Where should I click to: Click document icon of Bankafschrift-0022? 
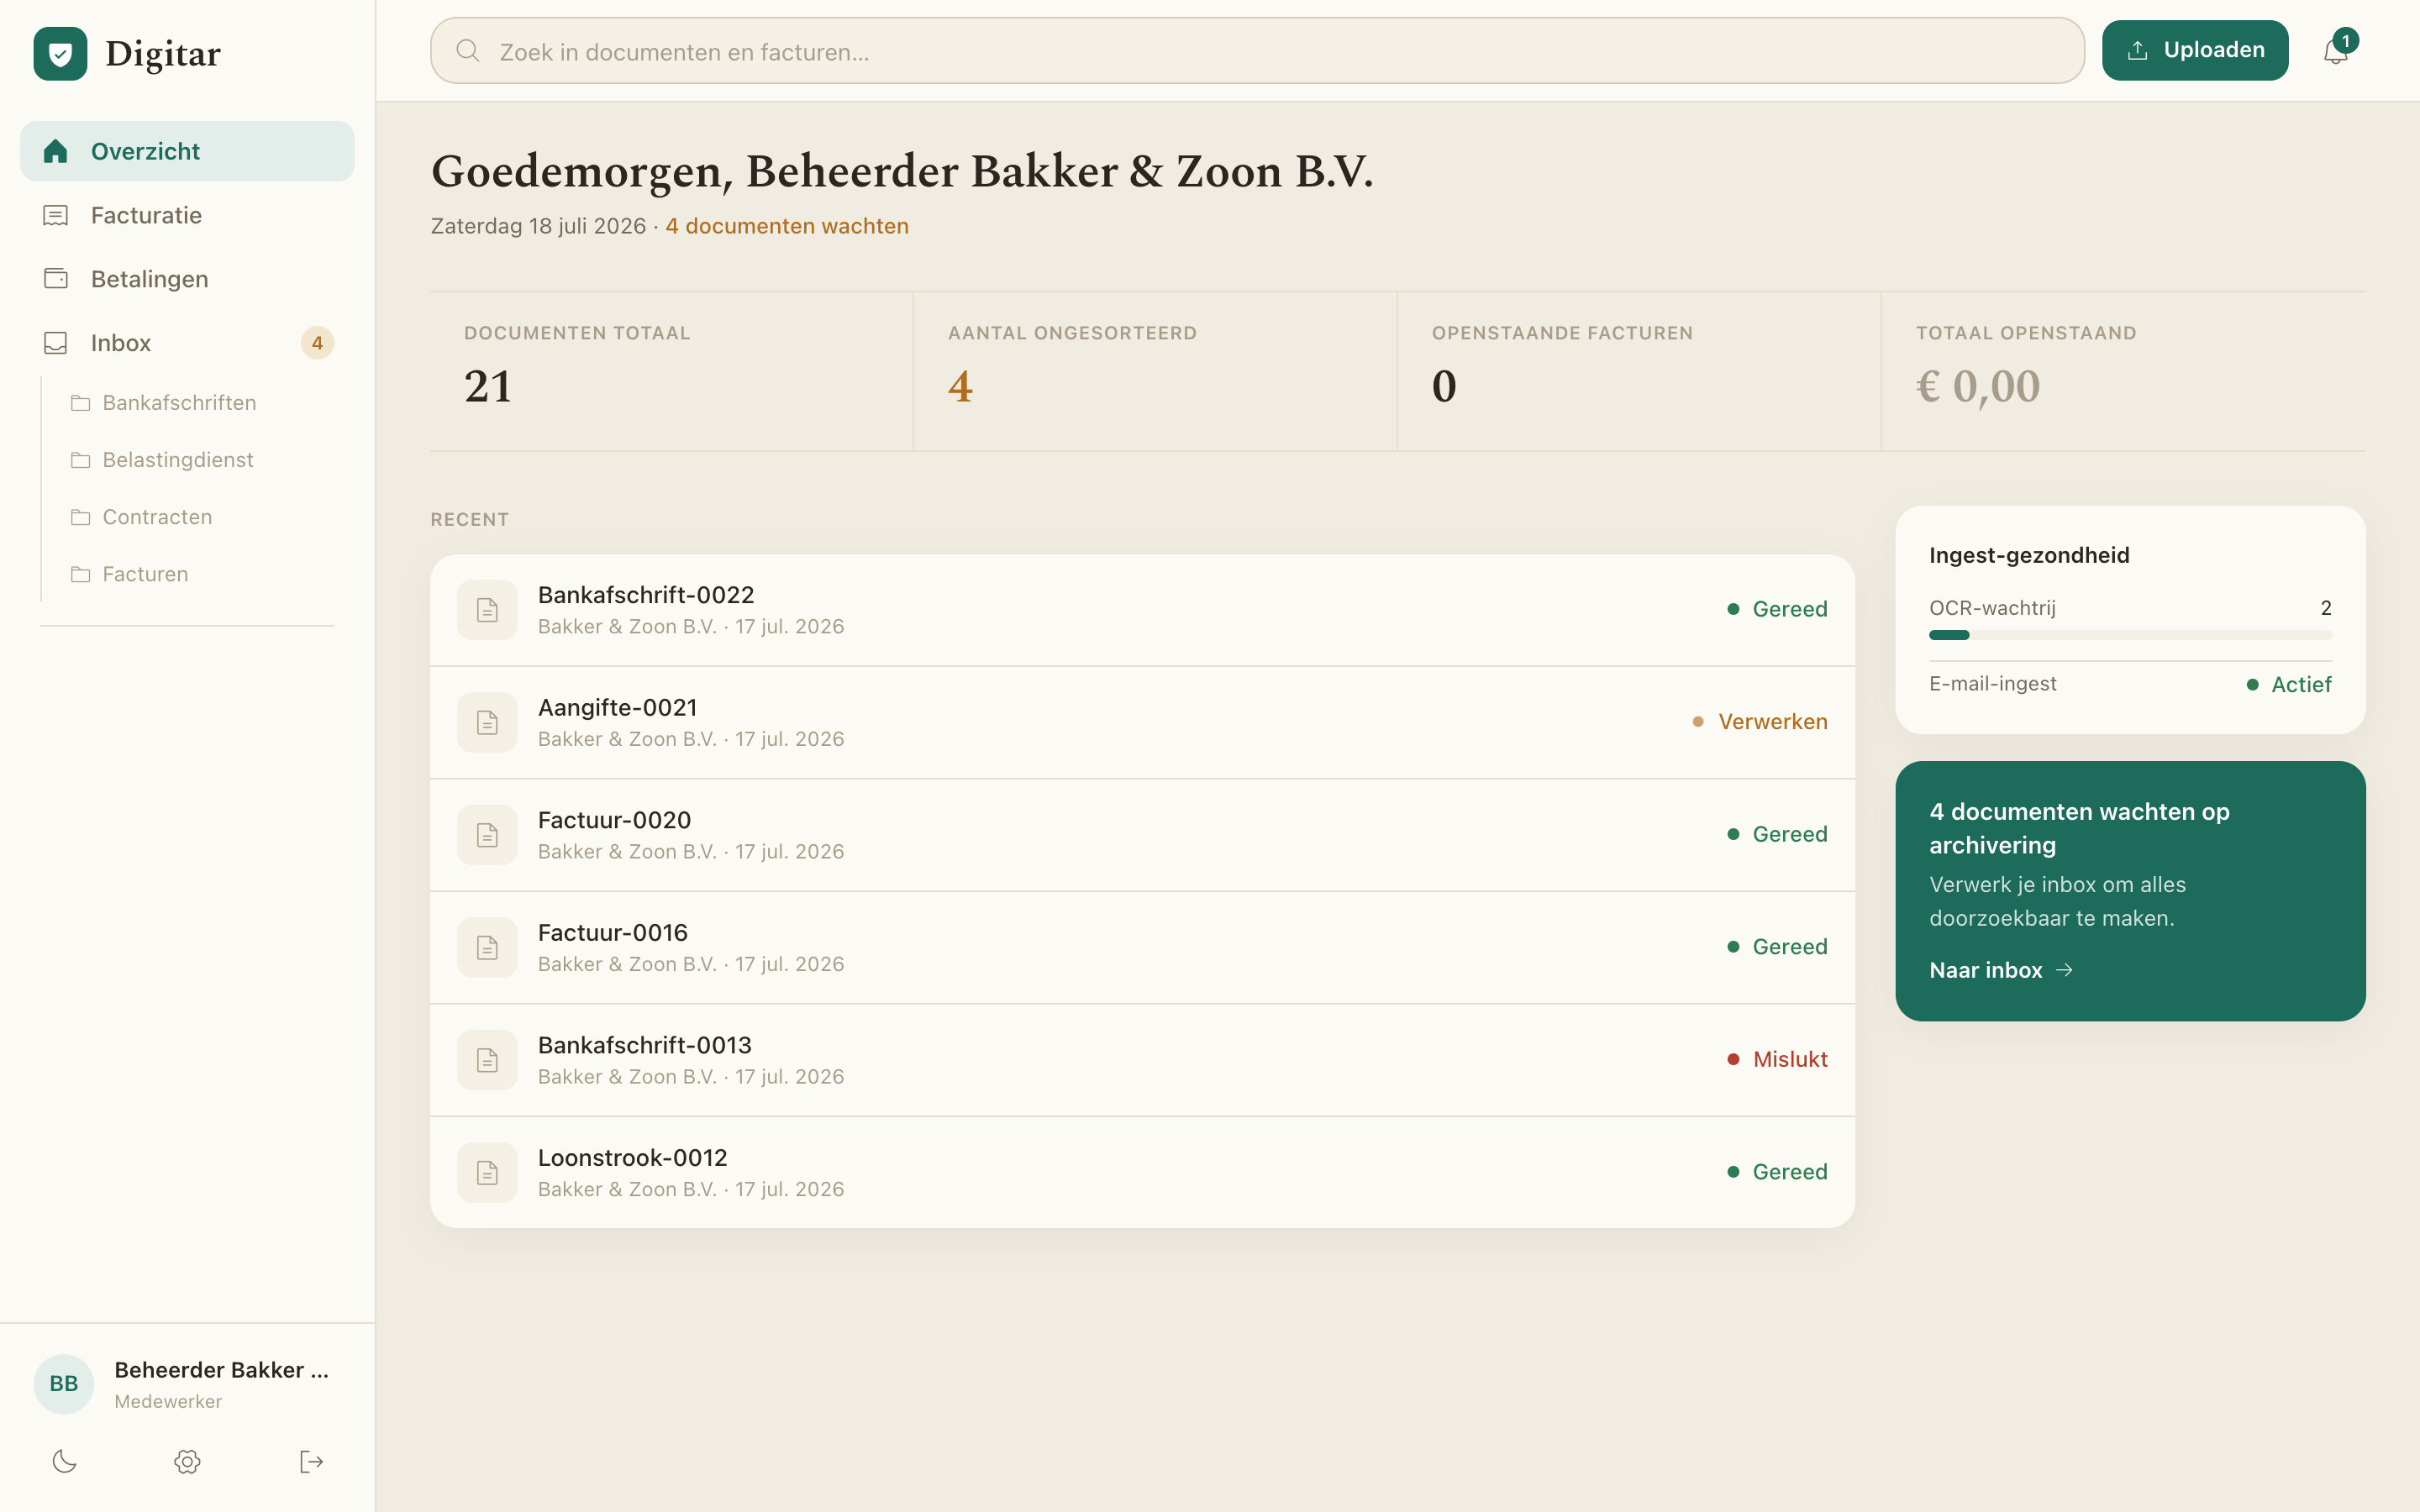487,610
